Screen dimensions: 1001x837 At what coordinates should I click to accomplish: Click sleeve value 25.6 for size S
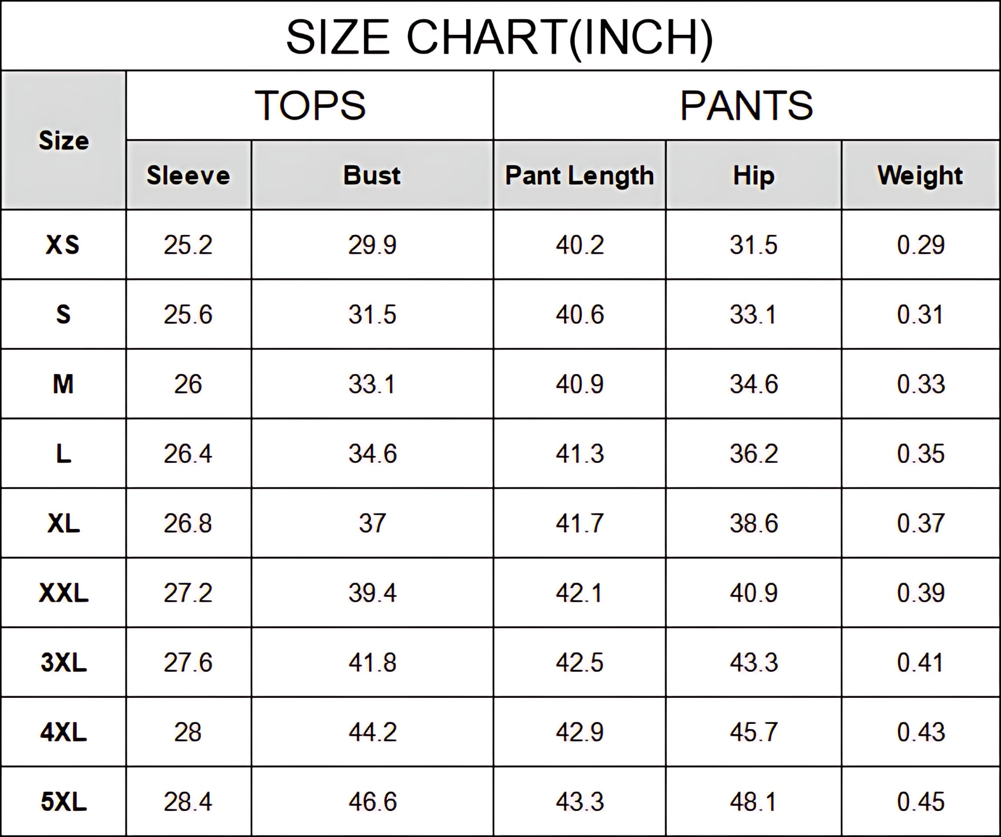[x=188, y=315]
